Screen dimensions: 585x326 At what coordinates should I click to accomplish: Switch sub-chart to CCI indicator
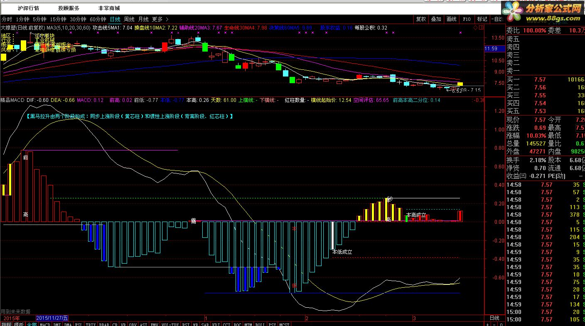coord(227,324)
